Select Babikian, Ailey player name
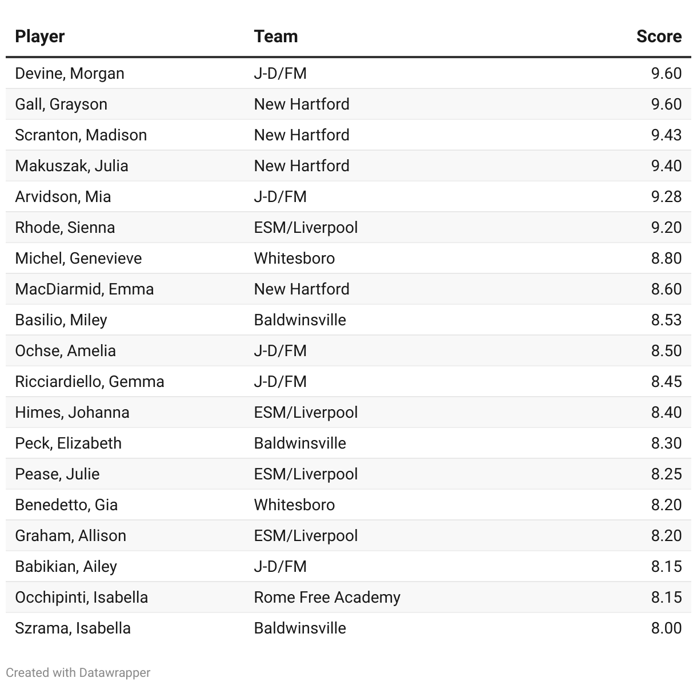Image resolution: width=697 pixels, height=686 pixels. point(66,567)
